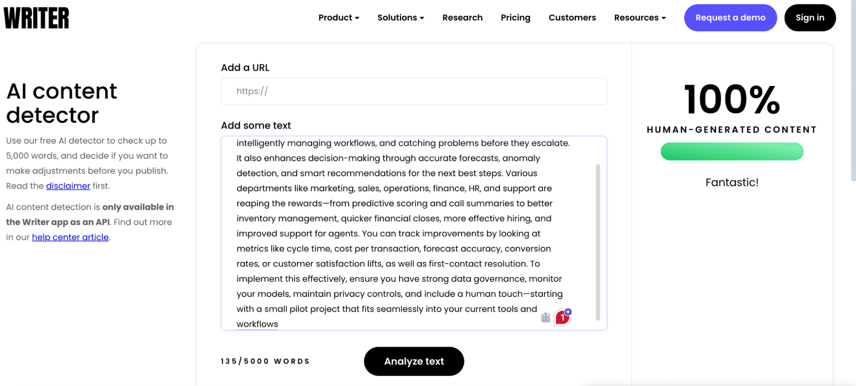The height and width of the screenshot is (386, 856).
Task: Navigate to Customers in the nav bar
Action: (572, 18)
